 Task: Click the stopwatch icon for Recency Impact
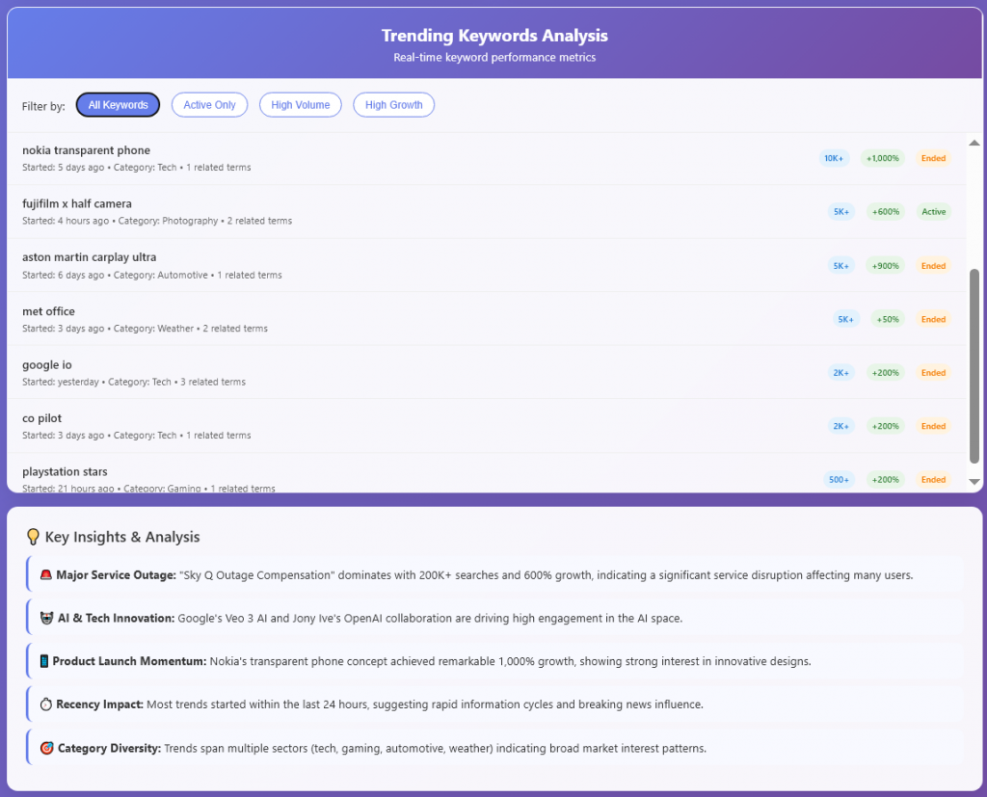point(46,704)
